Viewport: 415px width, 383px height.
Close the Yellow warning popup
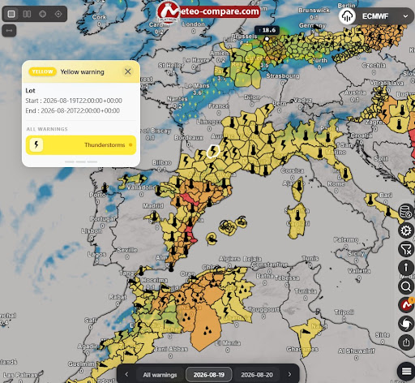click(128, 71)
